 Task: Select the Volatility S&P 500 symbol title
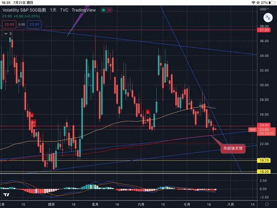click(x=24, y=10)
